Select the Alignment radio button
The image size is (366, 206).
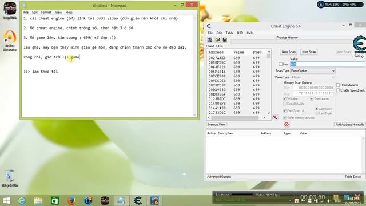coord(317,109)
